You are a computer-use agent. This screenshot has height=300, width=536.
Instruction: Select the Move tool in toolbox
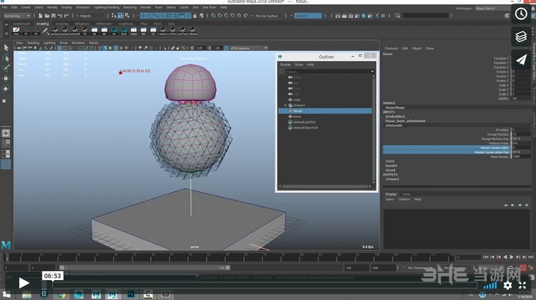[6, 78]
